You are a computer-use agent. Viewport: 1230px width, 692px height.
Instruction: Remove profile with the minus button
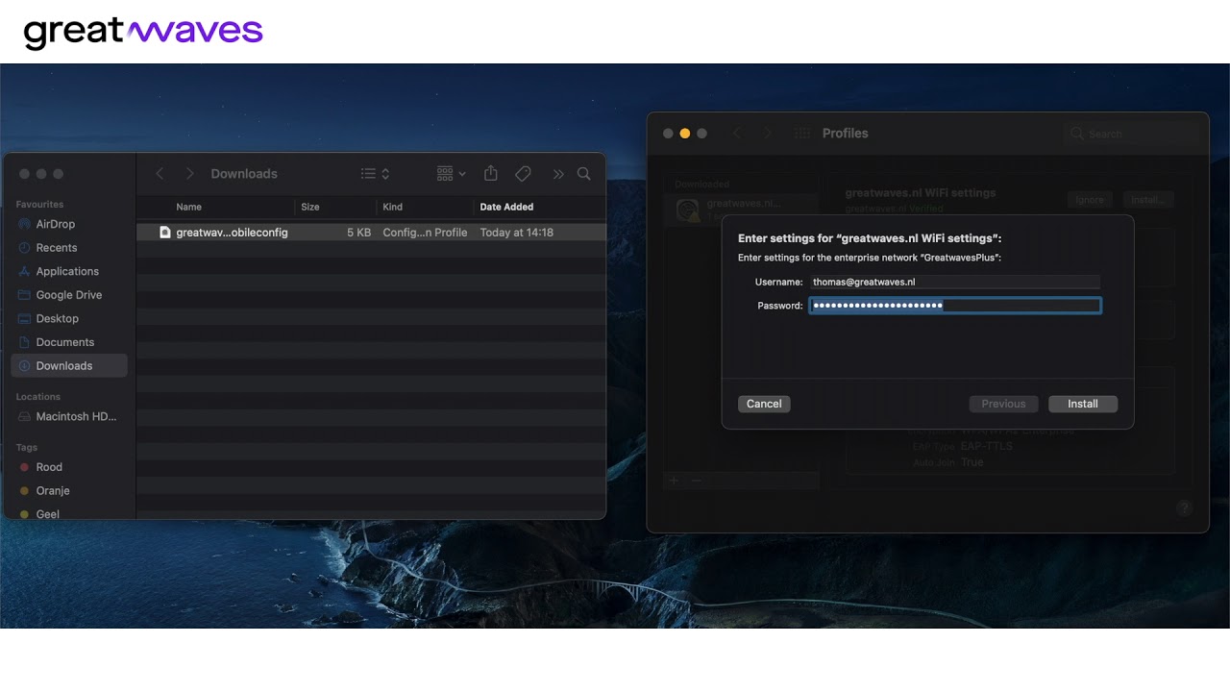(x=697, y=481)
